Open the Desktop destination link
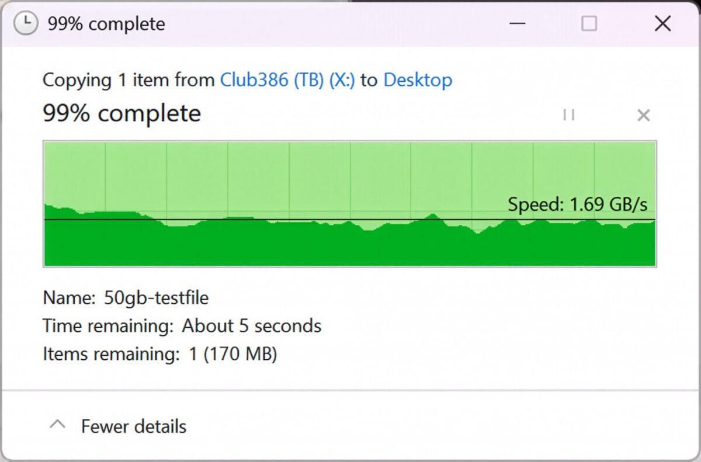The height and width of the screenshot is (462, 701). coord(418,80)
